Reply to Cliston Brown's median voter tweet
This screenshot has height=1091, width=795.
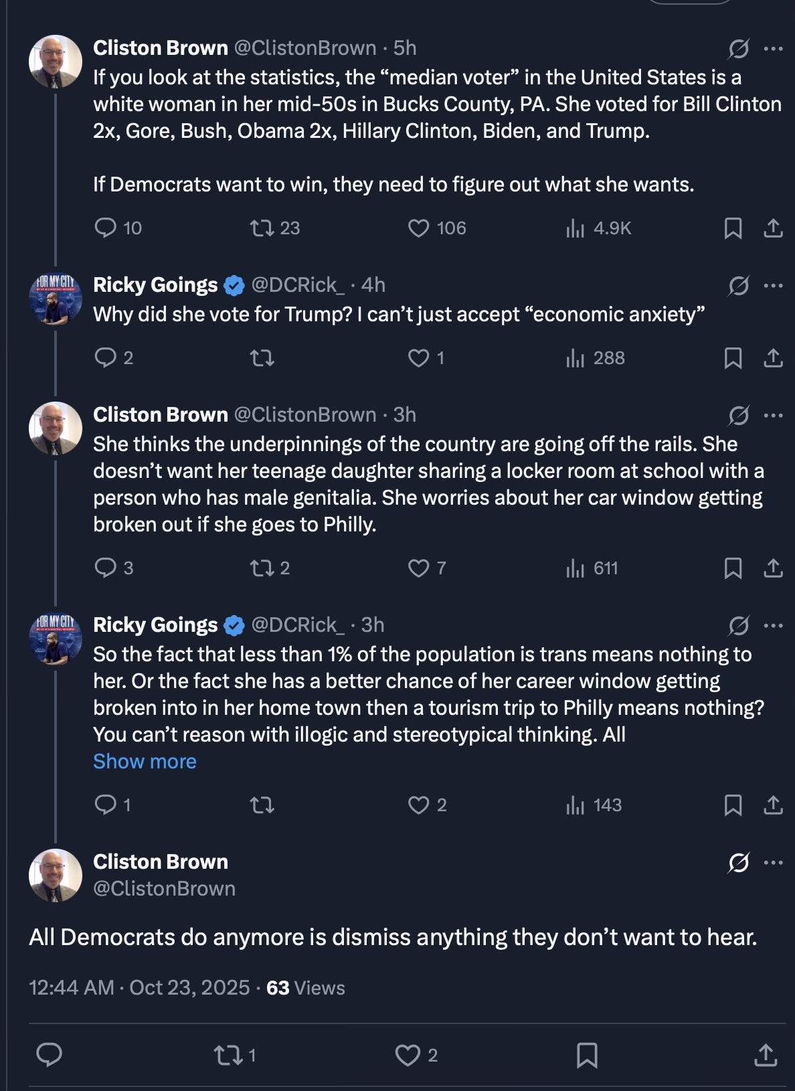click(106, 228)
